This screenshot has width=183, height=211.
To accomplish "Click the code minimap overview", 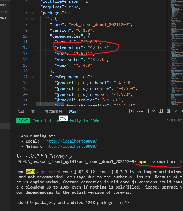I will (177, 52).
